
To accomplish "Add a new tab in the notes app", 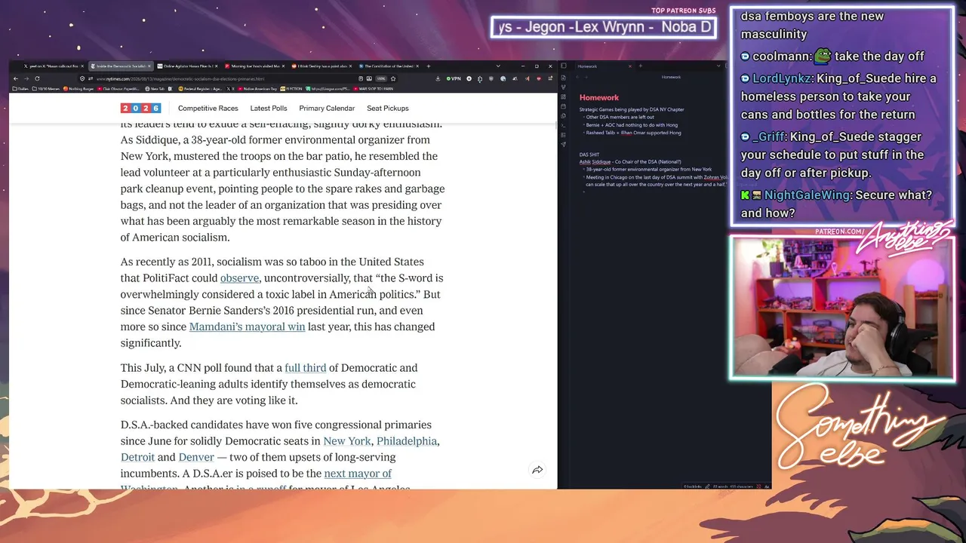I will click(640, 66).
